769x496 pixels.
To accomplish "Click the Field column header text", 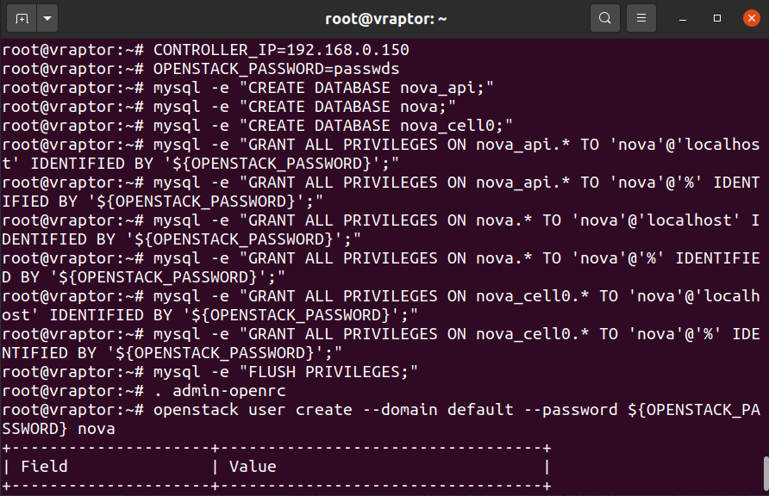I will pos(44,467).
